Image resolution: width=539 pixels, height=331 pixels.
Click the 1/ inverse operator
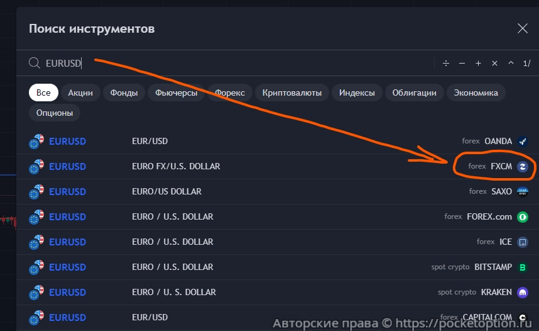[526, 63]
